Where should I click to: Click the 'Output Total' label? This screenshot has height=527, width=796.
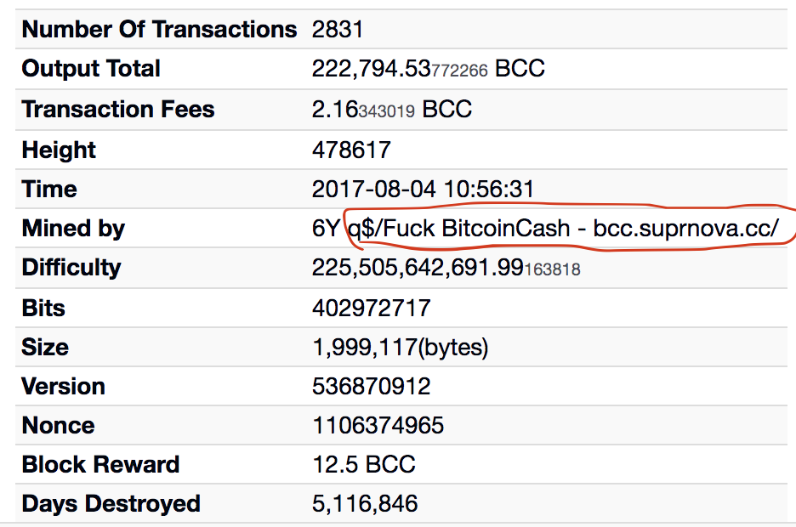pyautogui.click(x=91, y=69)
